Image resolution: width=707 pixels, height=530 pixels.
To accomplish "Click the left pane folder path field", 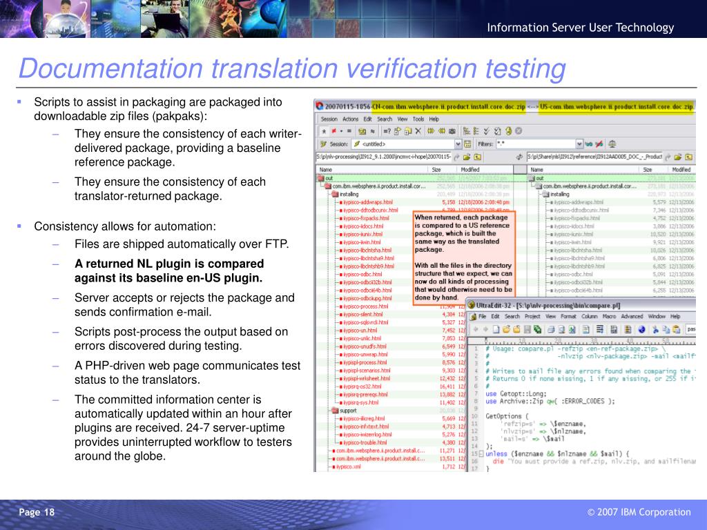I will pos(384,157).
